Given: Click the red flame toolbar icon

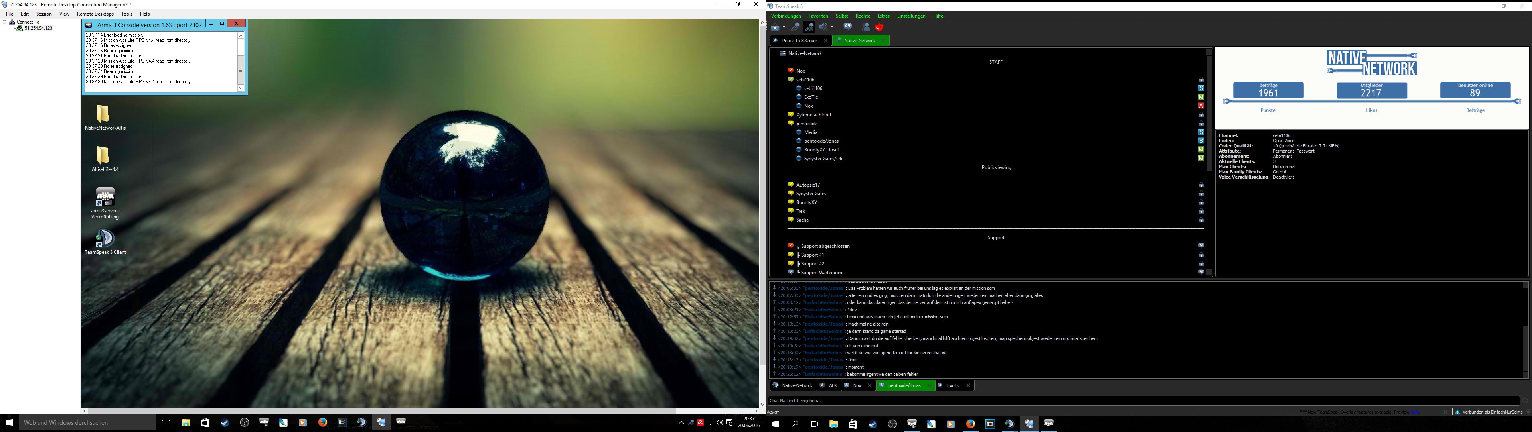Looking at the screenshot, I should (x=880, y=27).
